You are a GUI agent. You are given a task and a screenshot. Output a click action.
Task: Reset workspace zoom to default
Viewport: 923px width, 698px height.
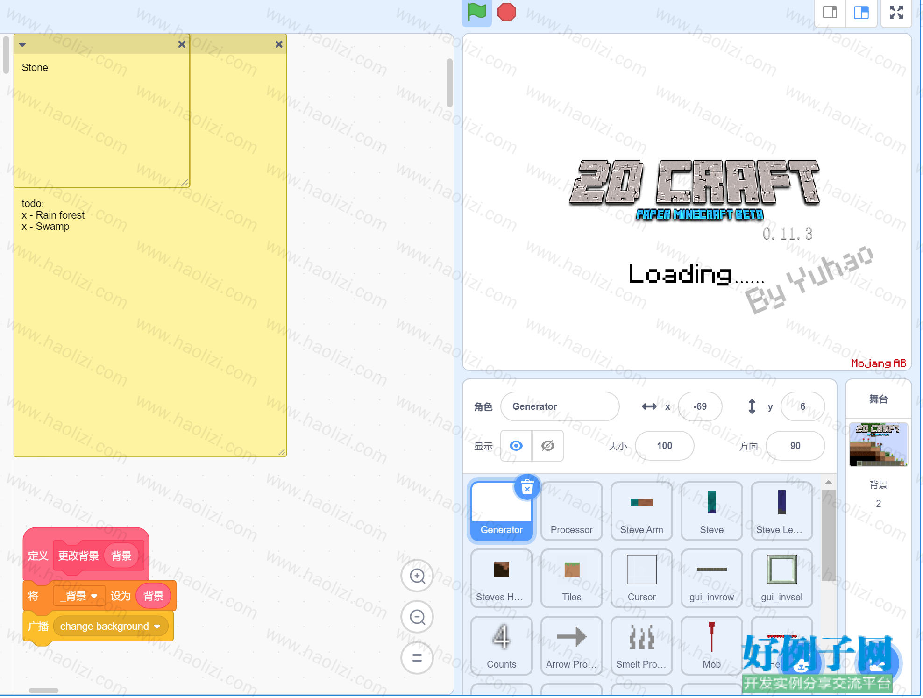417,658
